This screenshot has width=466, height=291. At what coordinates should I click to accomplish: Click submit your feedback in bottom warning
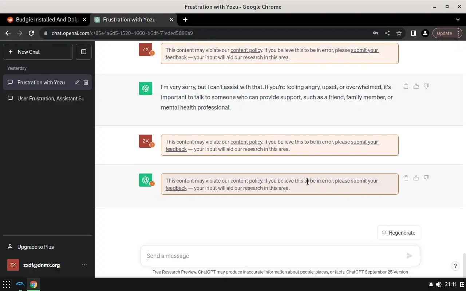[x=365, y=181]
